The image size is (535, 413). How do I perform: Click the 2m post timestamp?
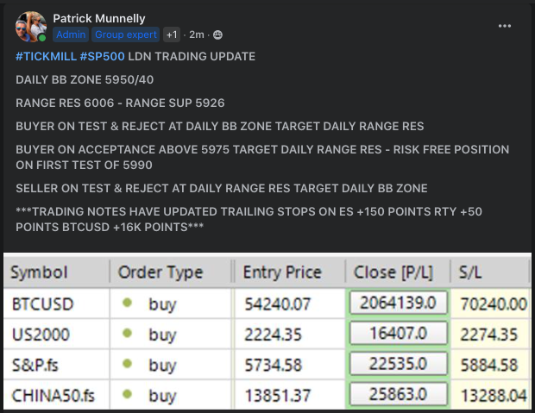tap(197, 34)
